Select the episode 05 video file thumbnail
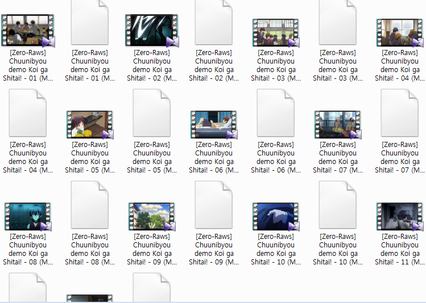Viewport: 426px width, 303px height. point(90,124)
